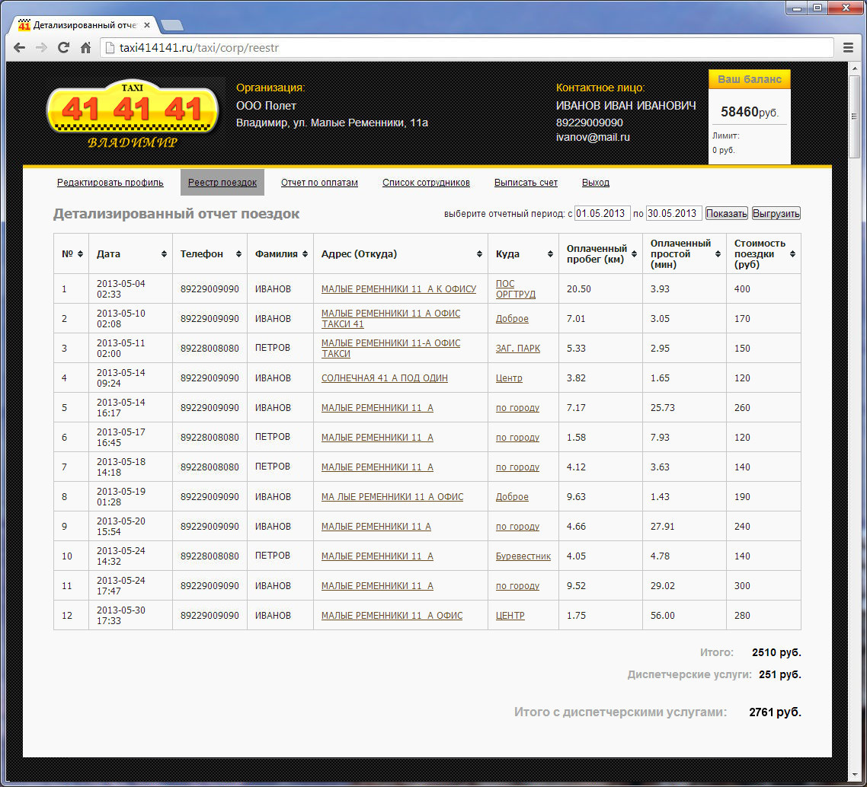The image size is (867, 787).
Task: Go to browser home page icon
Action: click(86, 47)
